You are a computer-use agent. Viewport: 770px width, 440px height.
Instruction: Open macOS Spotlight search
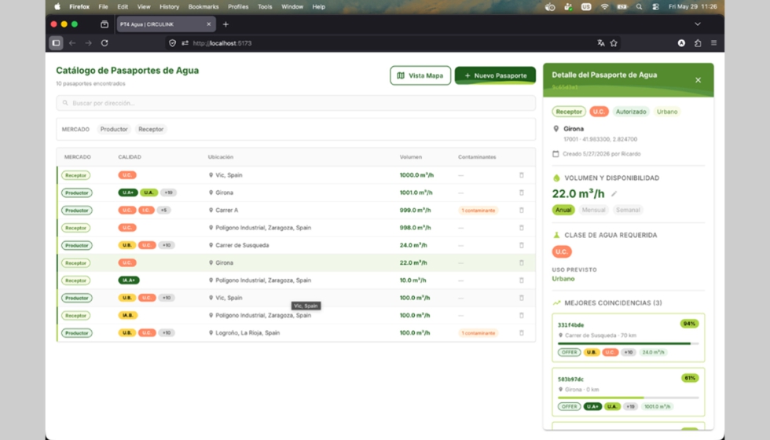[639, 7]
